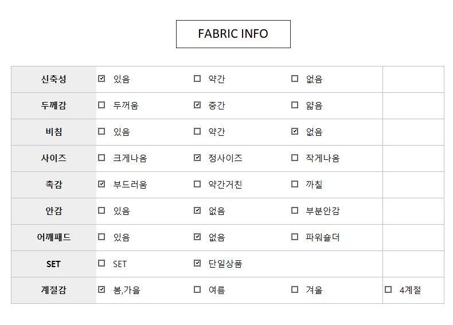This screenshot has height=325, width=453.
Task: Toggle the 단일상품 checkbox
Action: pos(197,263)
